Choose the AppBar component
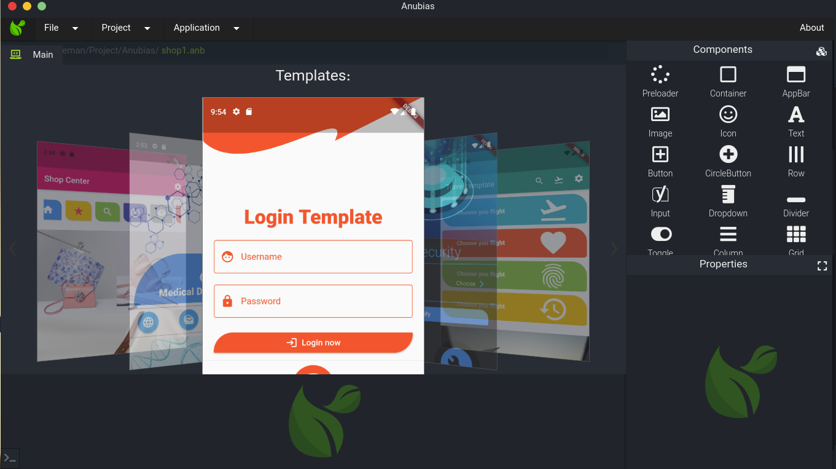This screenshot has width=836, height=469. coord(796,75)
